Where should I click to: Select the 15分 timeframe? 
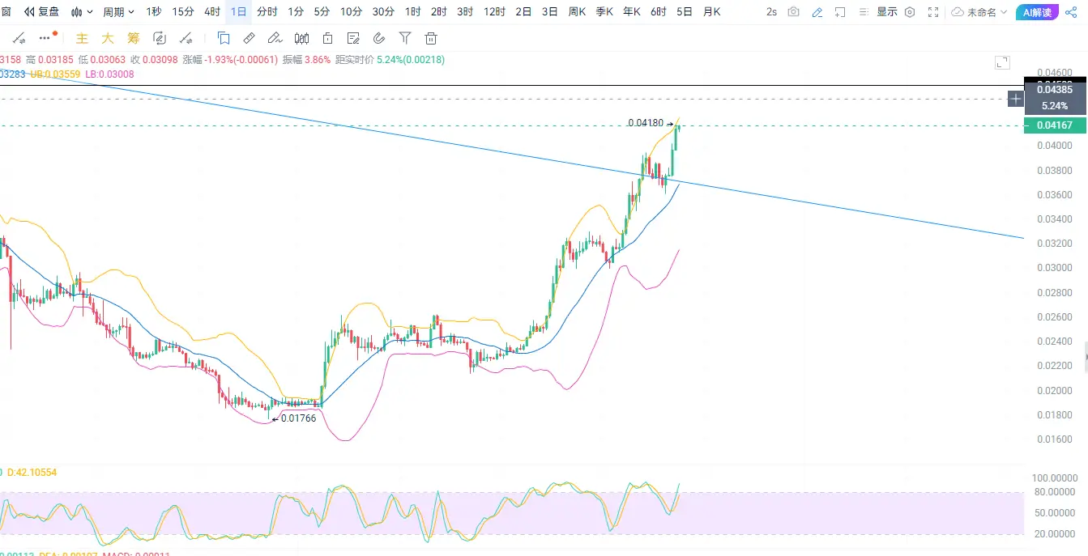(183, 12)
